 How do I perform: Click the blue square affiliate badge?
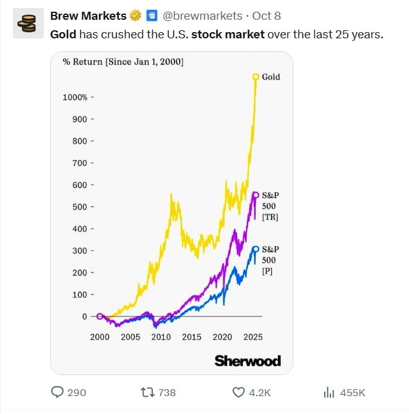(x=151, y=15)
